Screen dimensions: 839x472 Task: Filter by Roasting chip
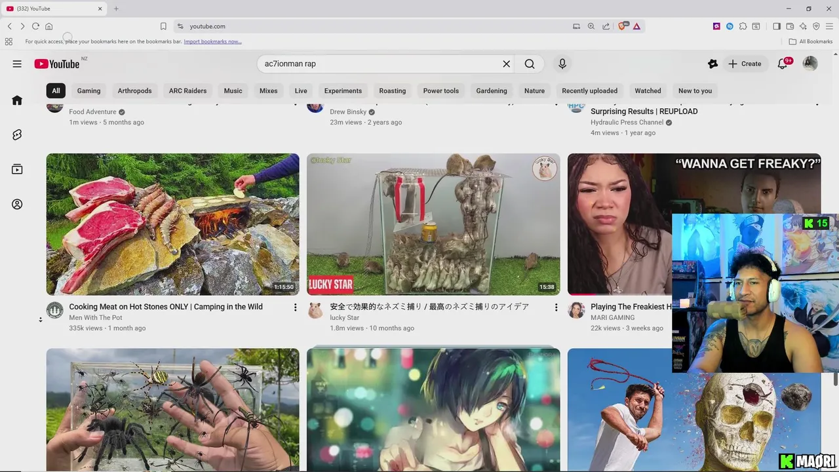click(x=393, y=90)
